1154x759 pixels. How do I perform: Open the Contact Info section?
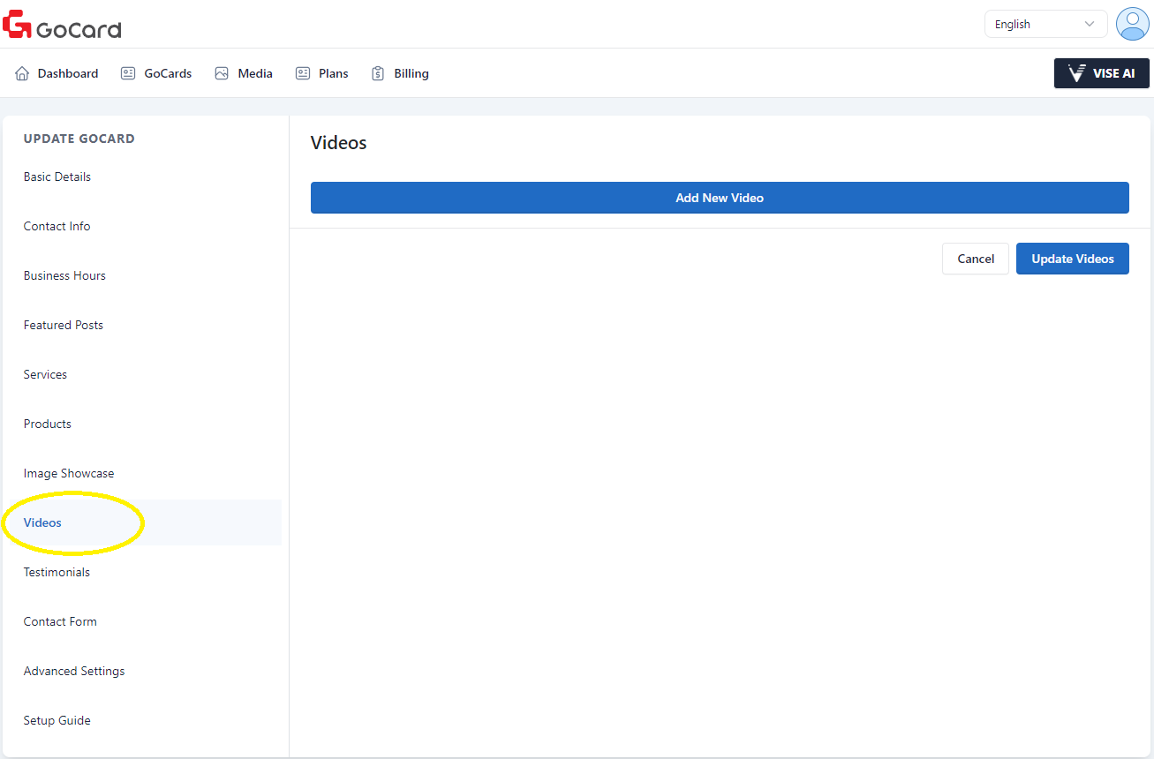(x=57, y=226)
